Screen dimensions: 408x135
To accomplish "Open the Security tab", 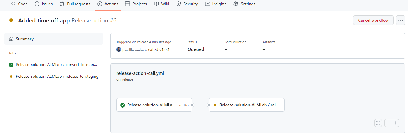I will (x=187, y=4).
